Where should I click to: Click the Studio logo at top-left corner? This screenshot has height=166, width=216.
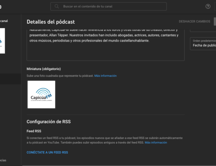[0, 7]
